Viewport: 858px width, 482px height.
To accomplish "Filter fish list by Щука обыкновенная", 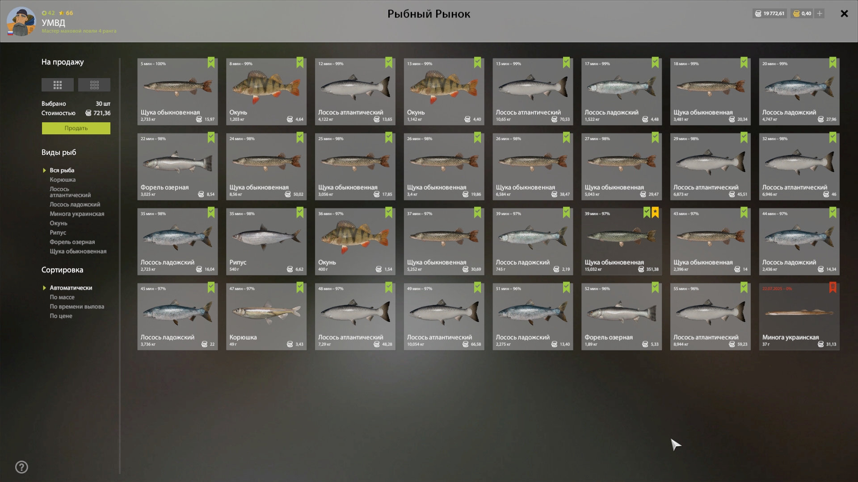I will 78,251.
